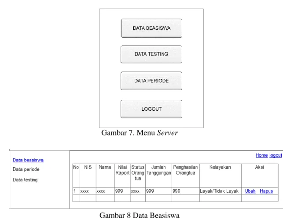Click the logout link at top right
The image size is (283, 220).
pyautogui.click(x=276, y=155)
